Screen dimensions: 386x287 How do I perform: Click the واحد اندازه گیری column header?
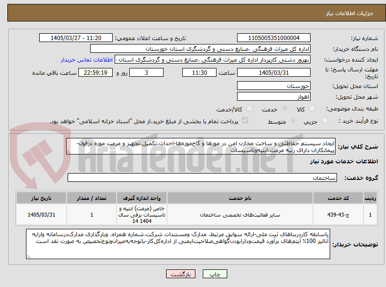(142, 198)
